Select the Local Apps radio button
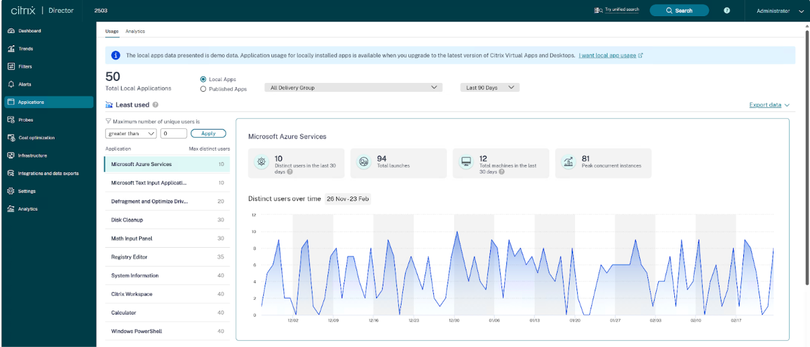The height and width of the screenshot is (347, 810). tap(203, 80)
